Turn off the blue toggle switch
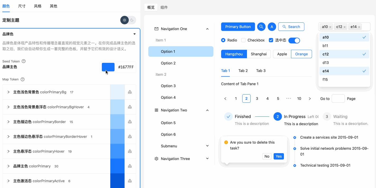Image resolution: width=376 pixels, height=188 pixels. coord(294,40)
